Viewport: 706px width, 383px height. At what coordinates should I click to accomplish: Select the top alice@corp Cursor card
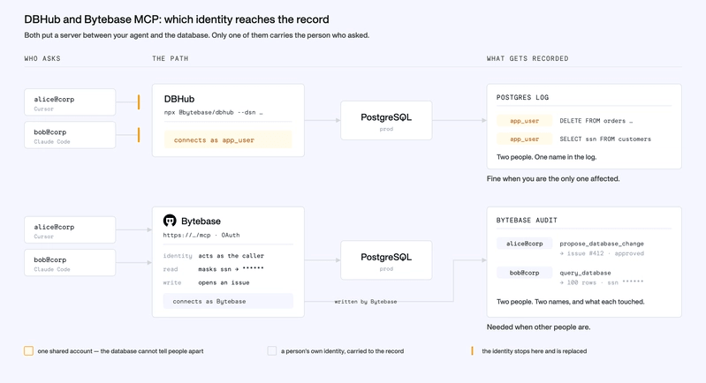coord(70,102)
